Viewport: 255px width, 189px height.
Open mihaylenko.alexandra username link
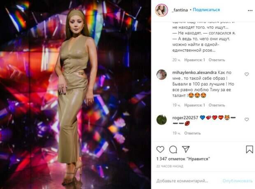coord(195,72)
